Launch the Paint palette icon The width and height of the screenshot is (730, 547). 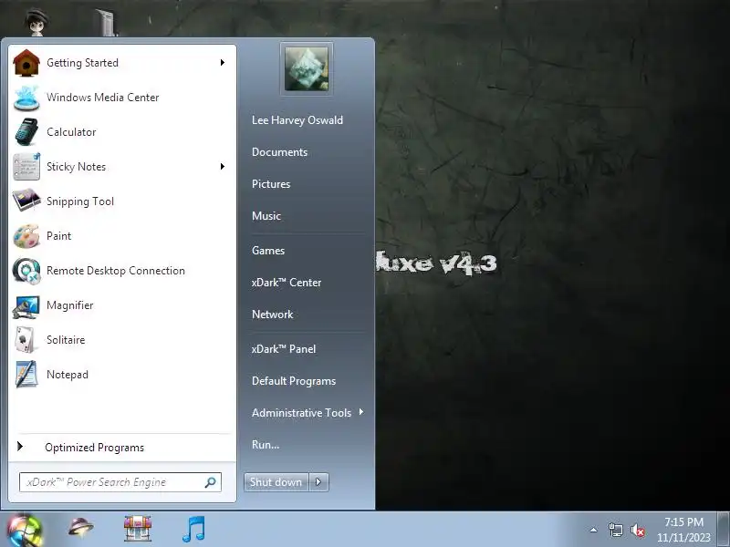26,236
